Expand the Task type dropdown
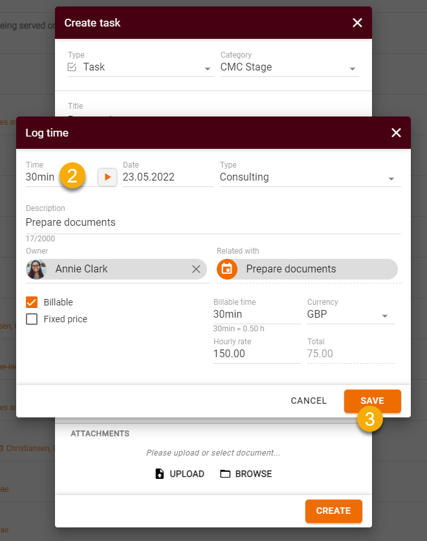 208,69
